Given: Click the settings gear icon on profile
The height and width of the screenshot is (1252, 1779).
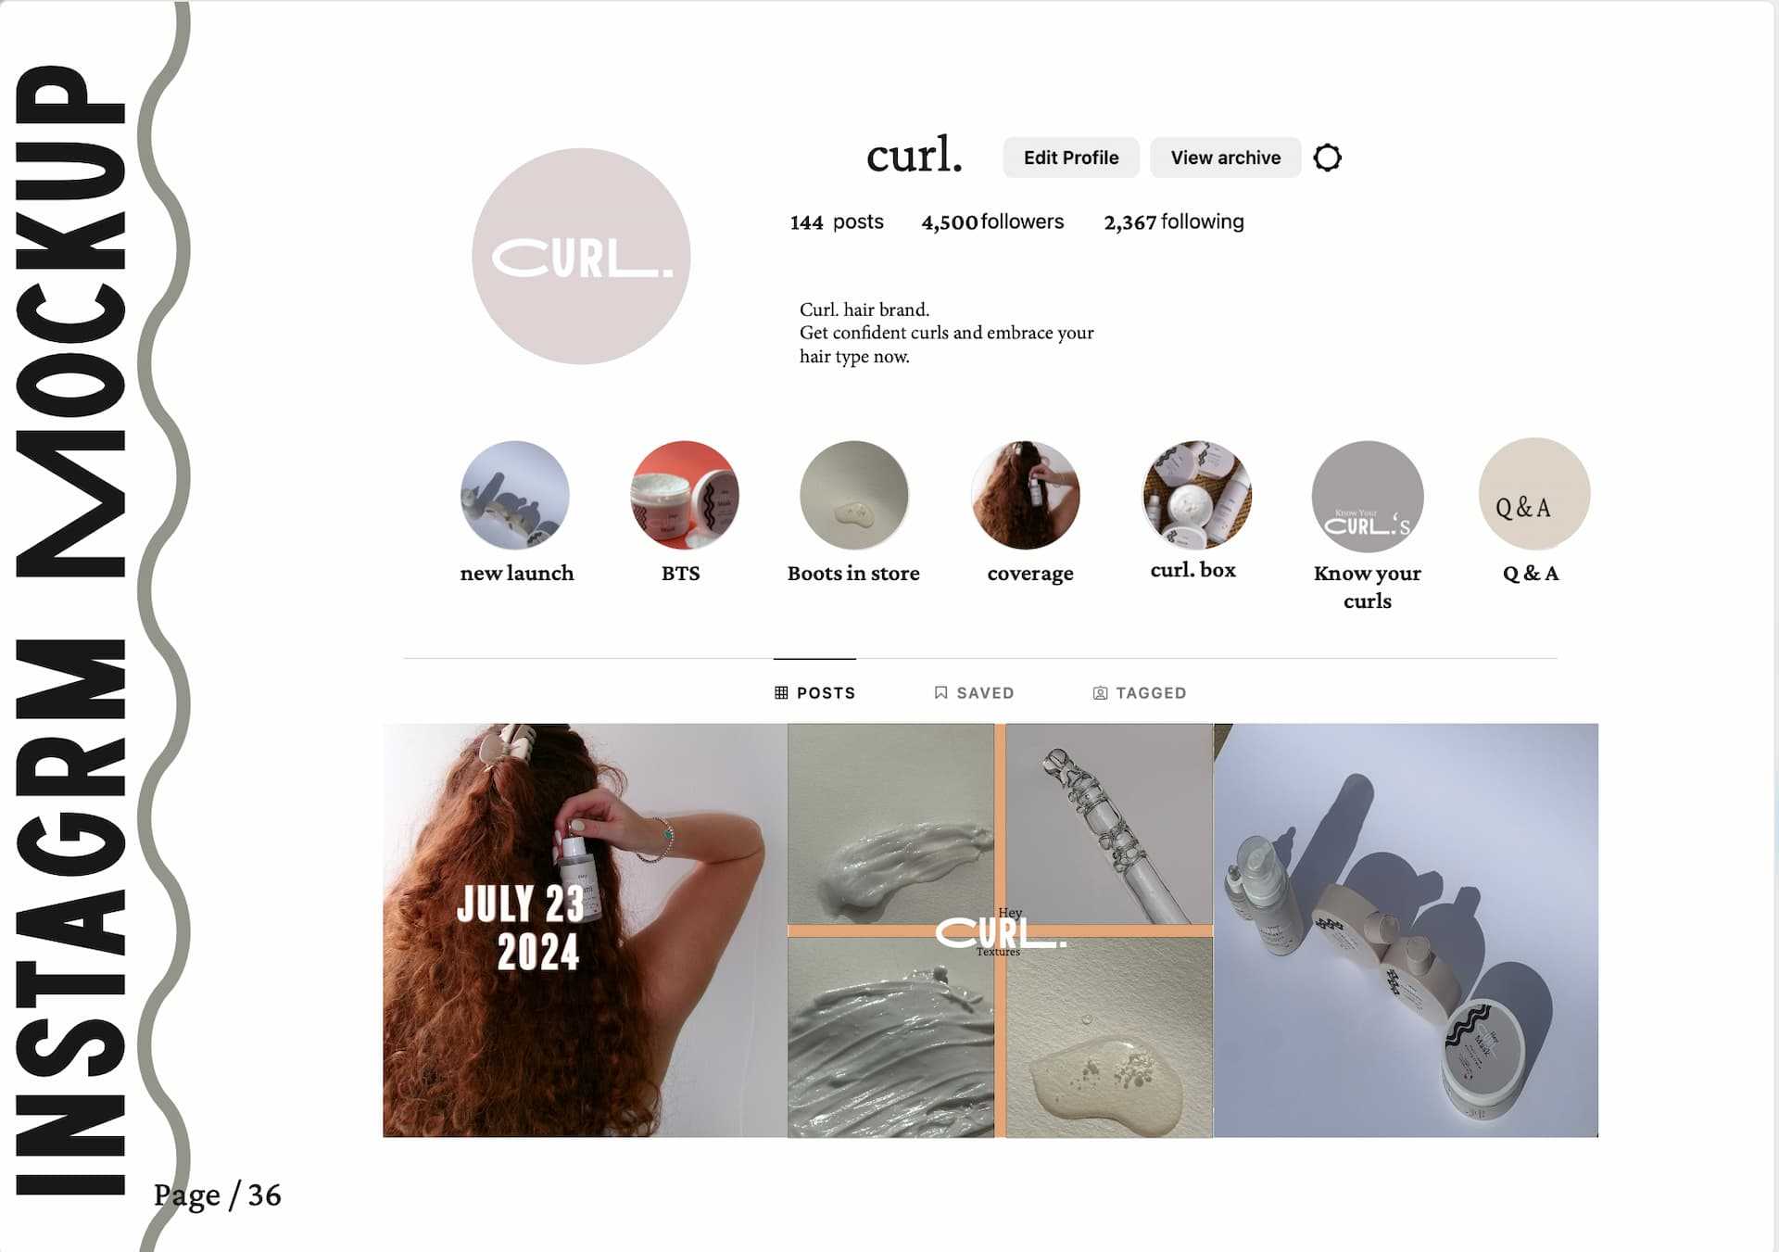Looking at the screenshot, I should click(1328, 158).
